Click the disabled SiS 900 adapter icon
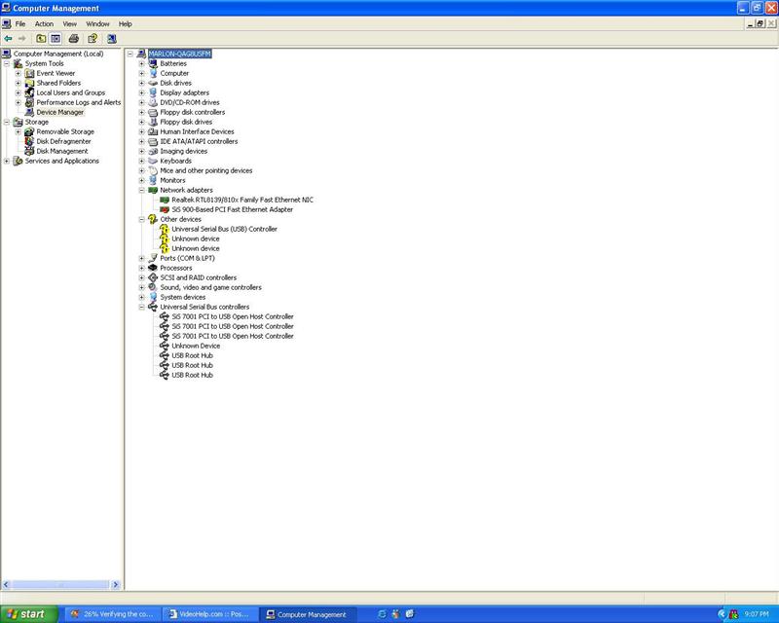Image resolution: width=779 pixels, height=623 pixels. pyautogui.click(x=165, y=209)
